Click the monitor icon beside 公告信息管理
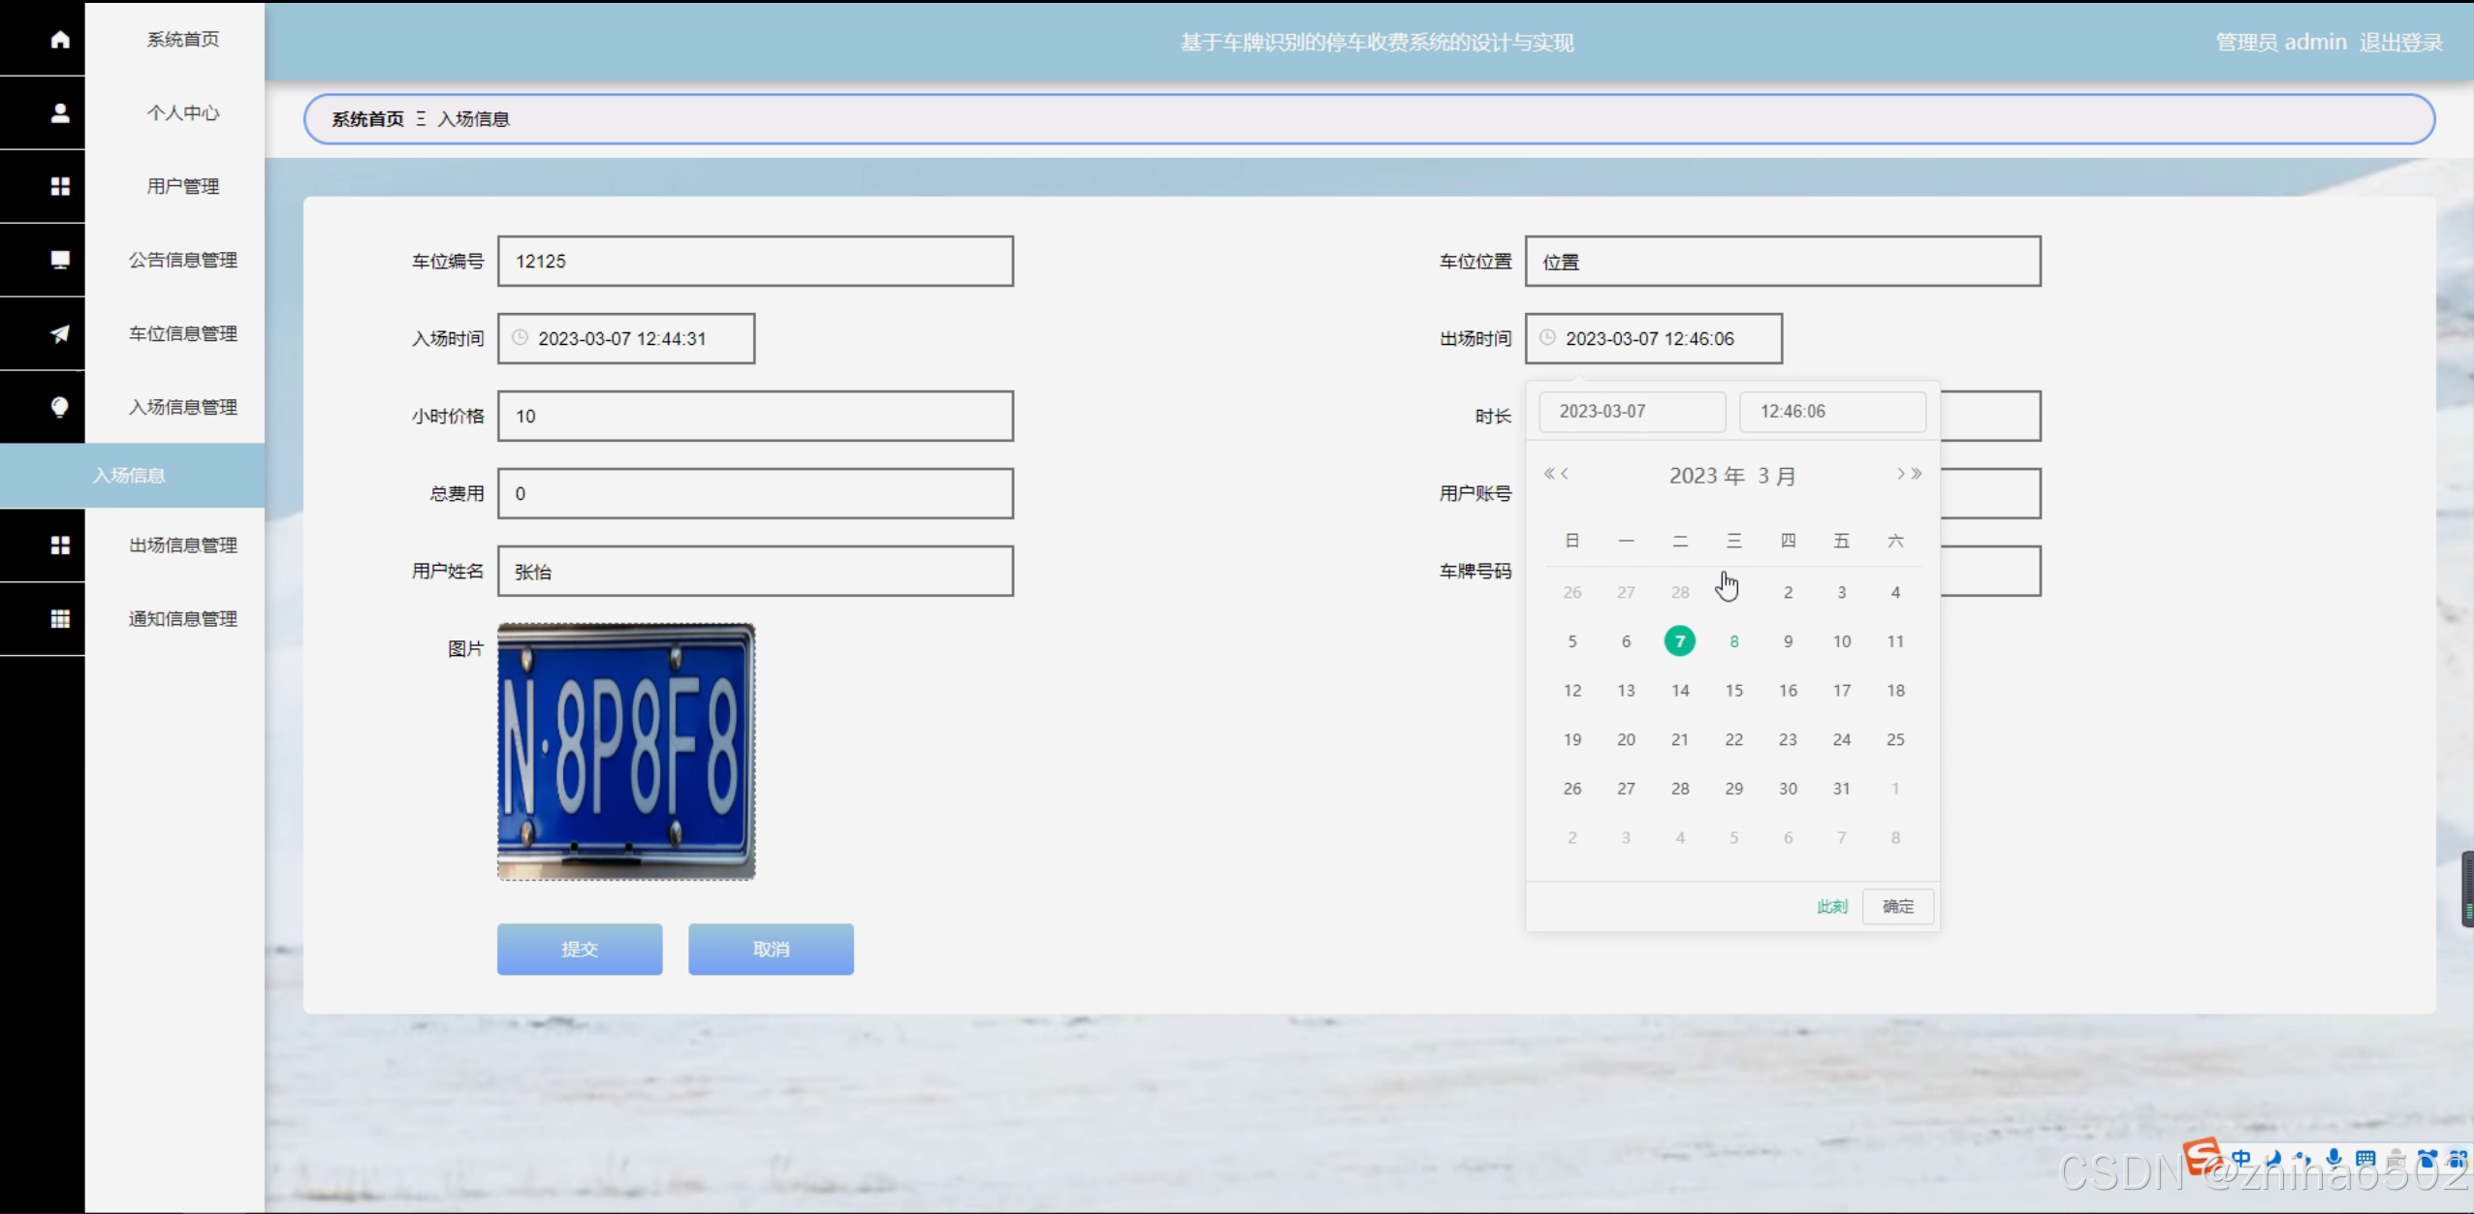The height and width of the screenshot is (1214, 2474). (60, 260)
